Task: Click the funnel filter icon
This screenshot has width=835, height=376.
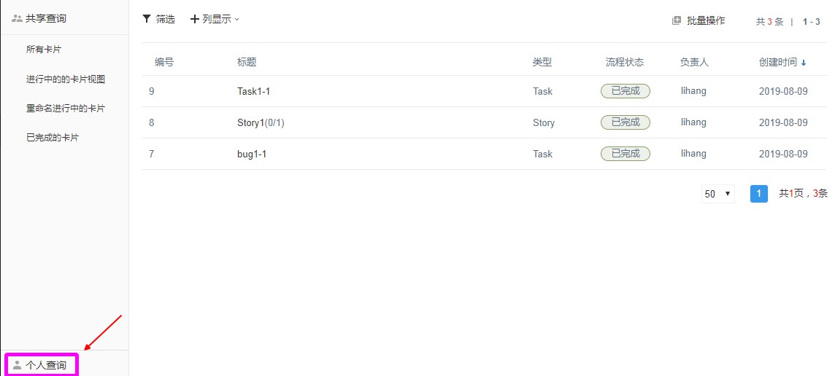Action: [x=147, y=19]
